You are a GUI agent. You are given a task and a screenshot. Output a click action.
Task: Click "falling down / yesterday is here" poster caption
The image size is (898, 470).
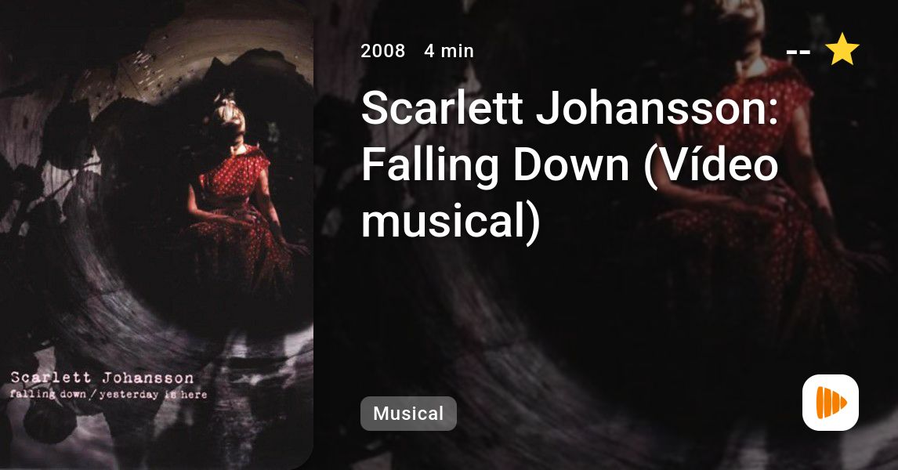108,395
